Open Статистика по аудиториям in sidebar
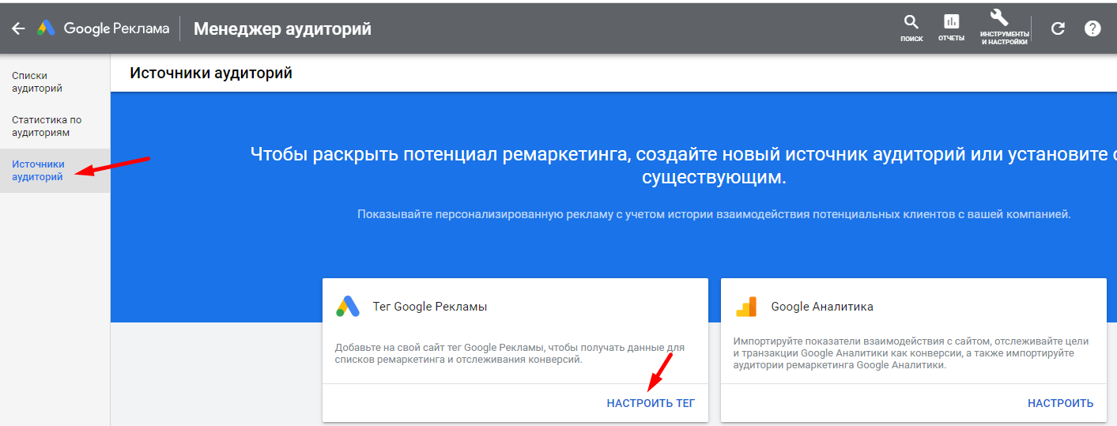The height and width of the screenshot is (426, 1117). pos(47,126)
